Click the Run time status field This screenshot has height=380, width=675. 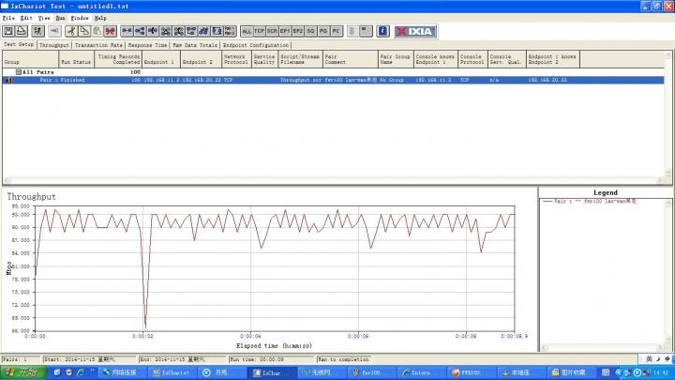(272, 359)
